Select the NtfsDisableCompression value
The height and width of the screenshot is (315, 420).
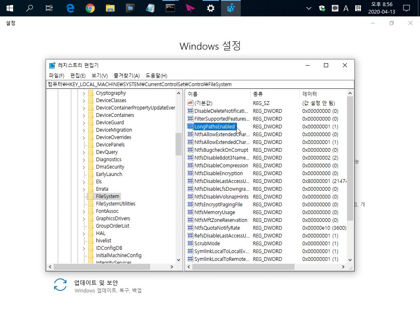point(221,166)
